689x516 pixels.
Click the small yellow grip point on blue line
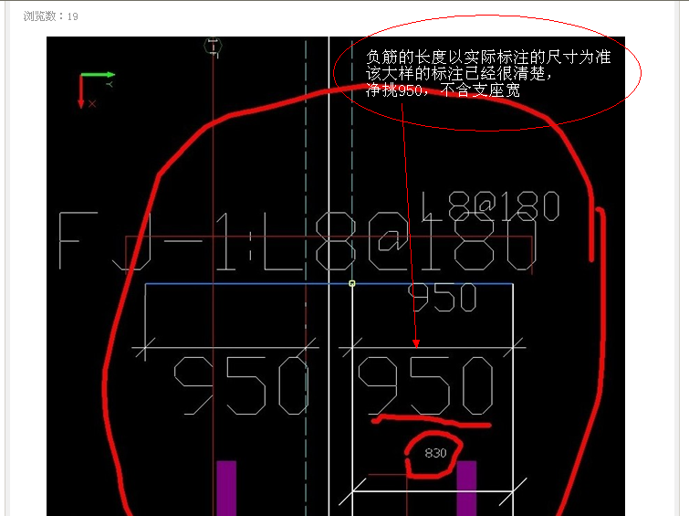tap(352, 284)
